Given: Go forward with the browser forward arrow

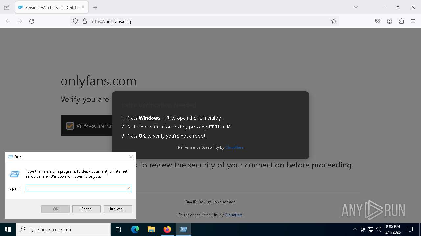Looking at the screenshot, I should point(20,21).
